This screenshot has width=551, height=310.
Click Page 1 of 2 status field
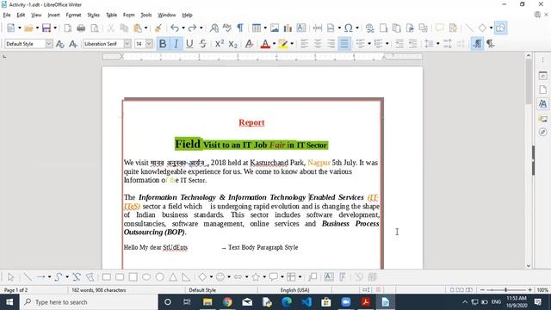click(x=15, y=290)
